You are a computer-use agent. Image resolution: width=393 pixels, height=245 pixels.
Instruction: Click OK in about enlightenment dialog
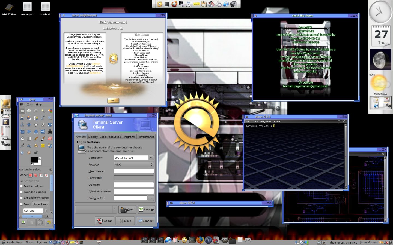tap(113, 100)
